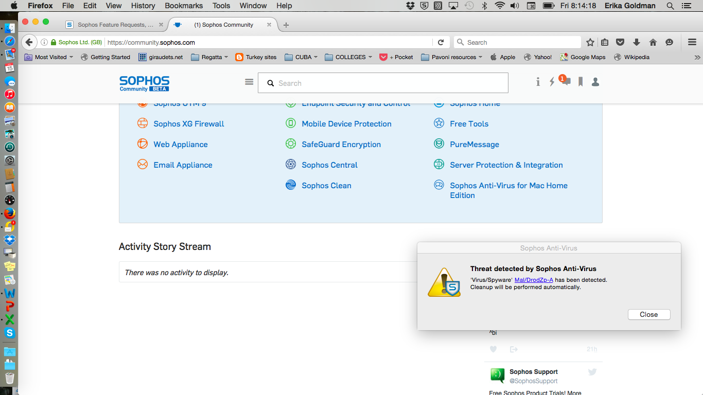703x395 pixels.
Task: Click the URL address bar
Action: point(268,42)
